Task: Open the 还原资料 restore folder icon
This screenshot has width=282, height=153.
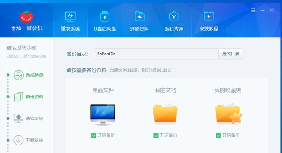Action: (140, 16)
